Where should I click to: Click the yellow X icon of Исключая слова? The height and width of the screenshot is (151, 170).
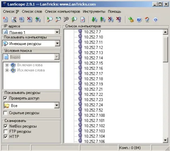click(13, 70)
